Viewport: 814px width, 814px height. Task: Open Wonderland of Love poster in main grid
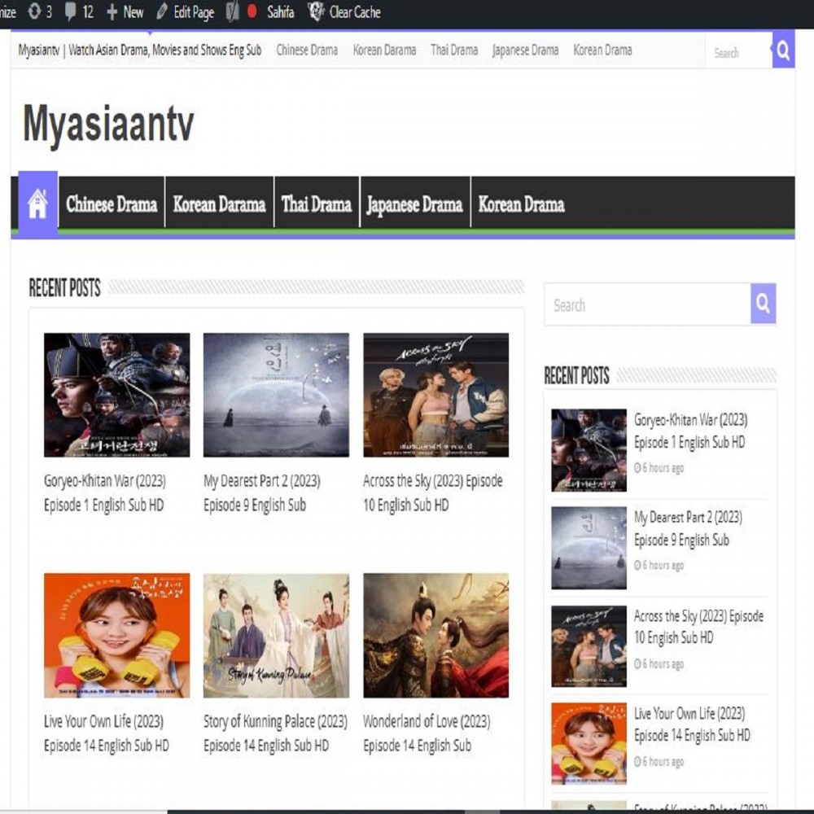(x=436, y=636)
